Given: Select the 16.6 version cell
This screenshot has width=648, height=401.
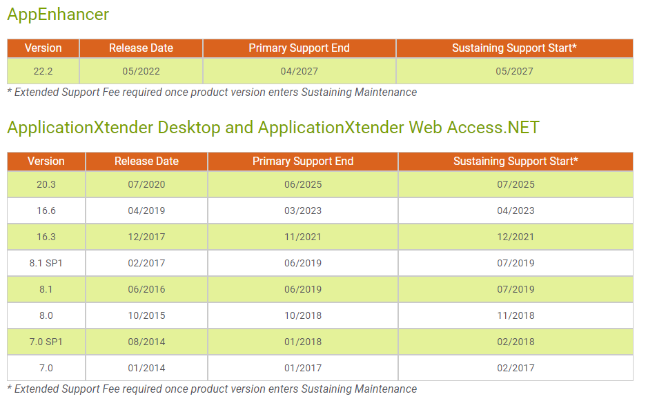Looking at the screenshot, I should click(x=46, y=211).
